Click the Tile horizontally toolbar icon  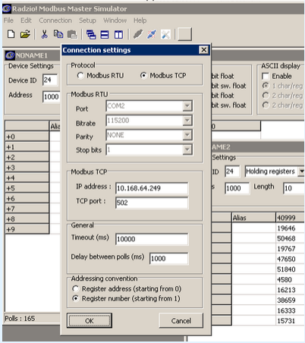pos(105,34)
